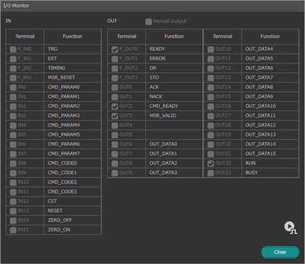305x264 pixels.
Task: Select the CST function cell
Action: click(72, 201)
